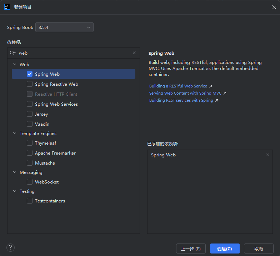Collapse the Template Engines group
The image size is (280, 256).
pyautogui.click(x=15, y=133)
